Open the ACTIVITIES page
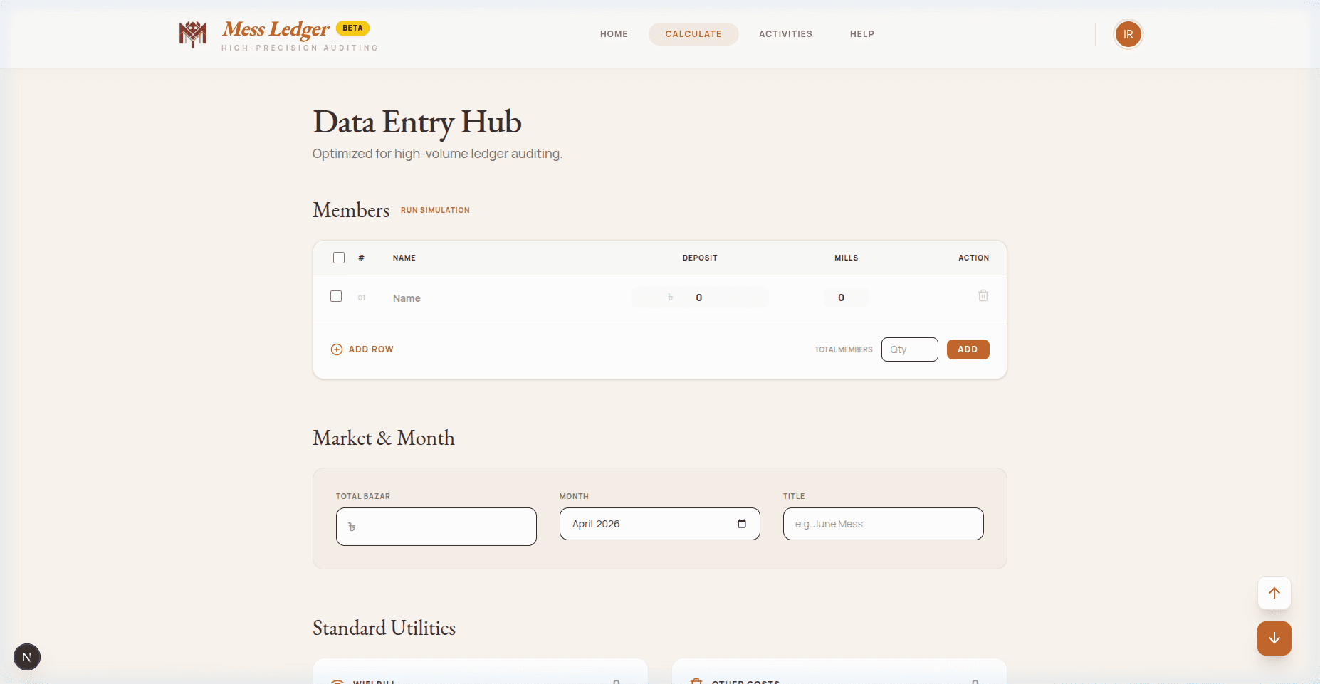Viewport: 1320px width, 684px height. point(785,33)
